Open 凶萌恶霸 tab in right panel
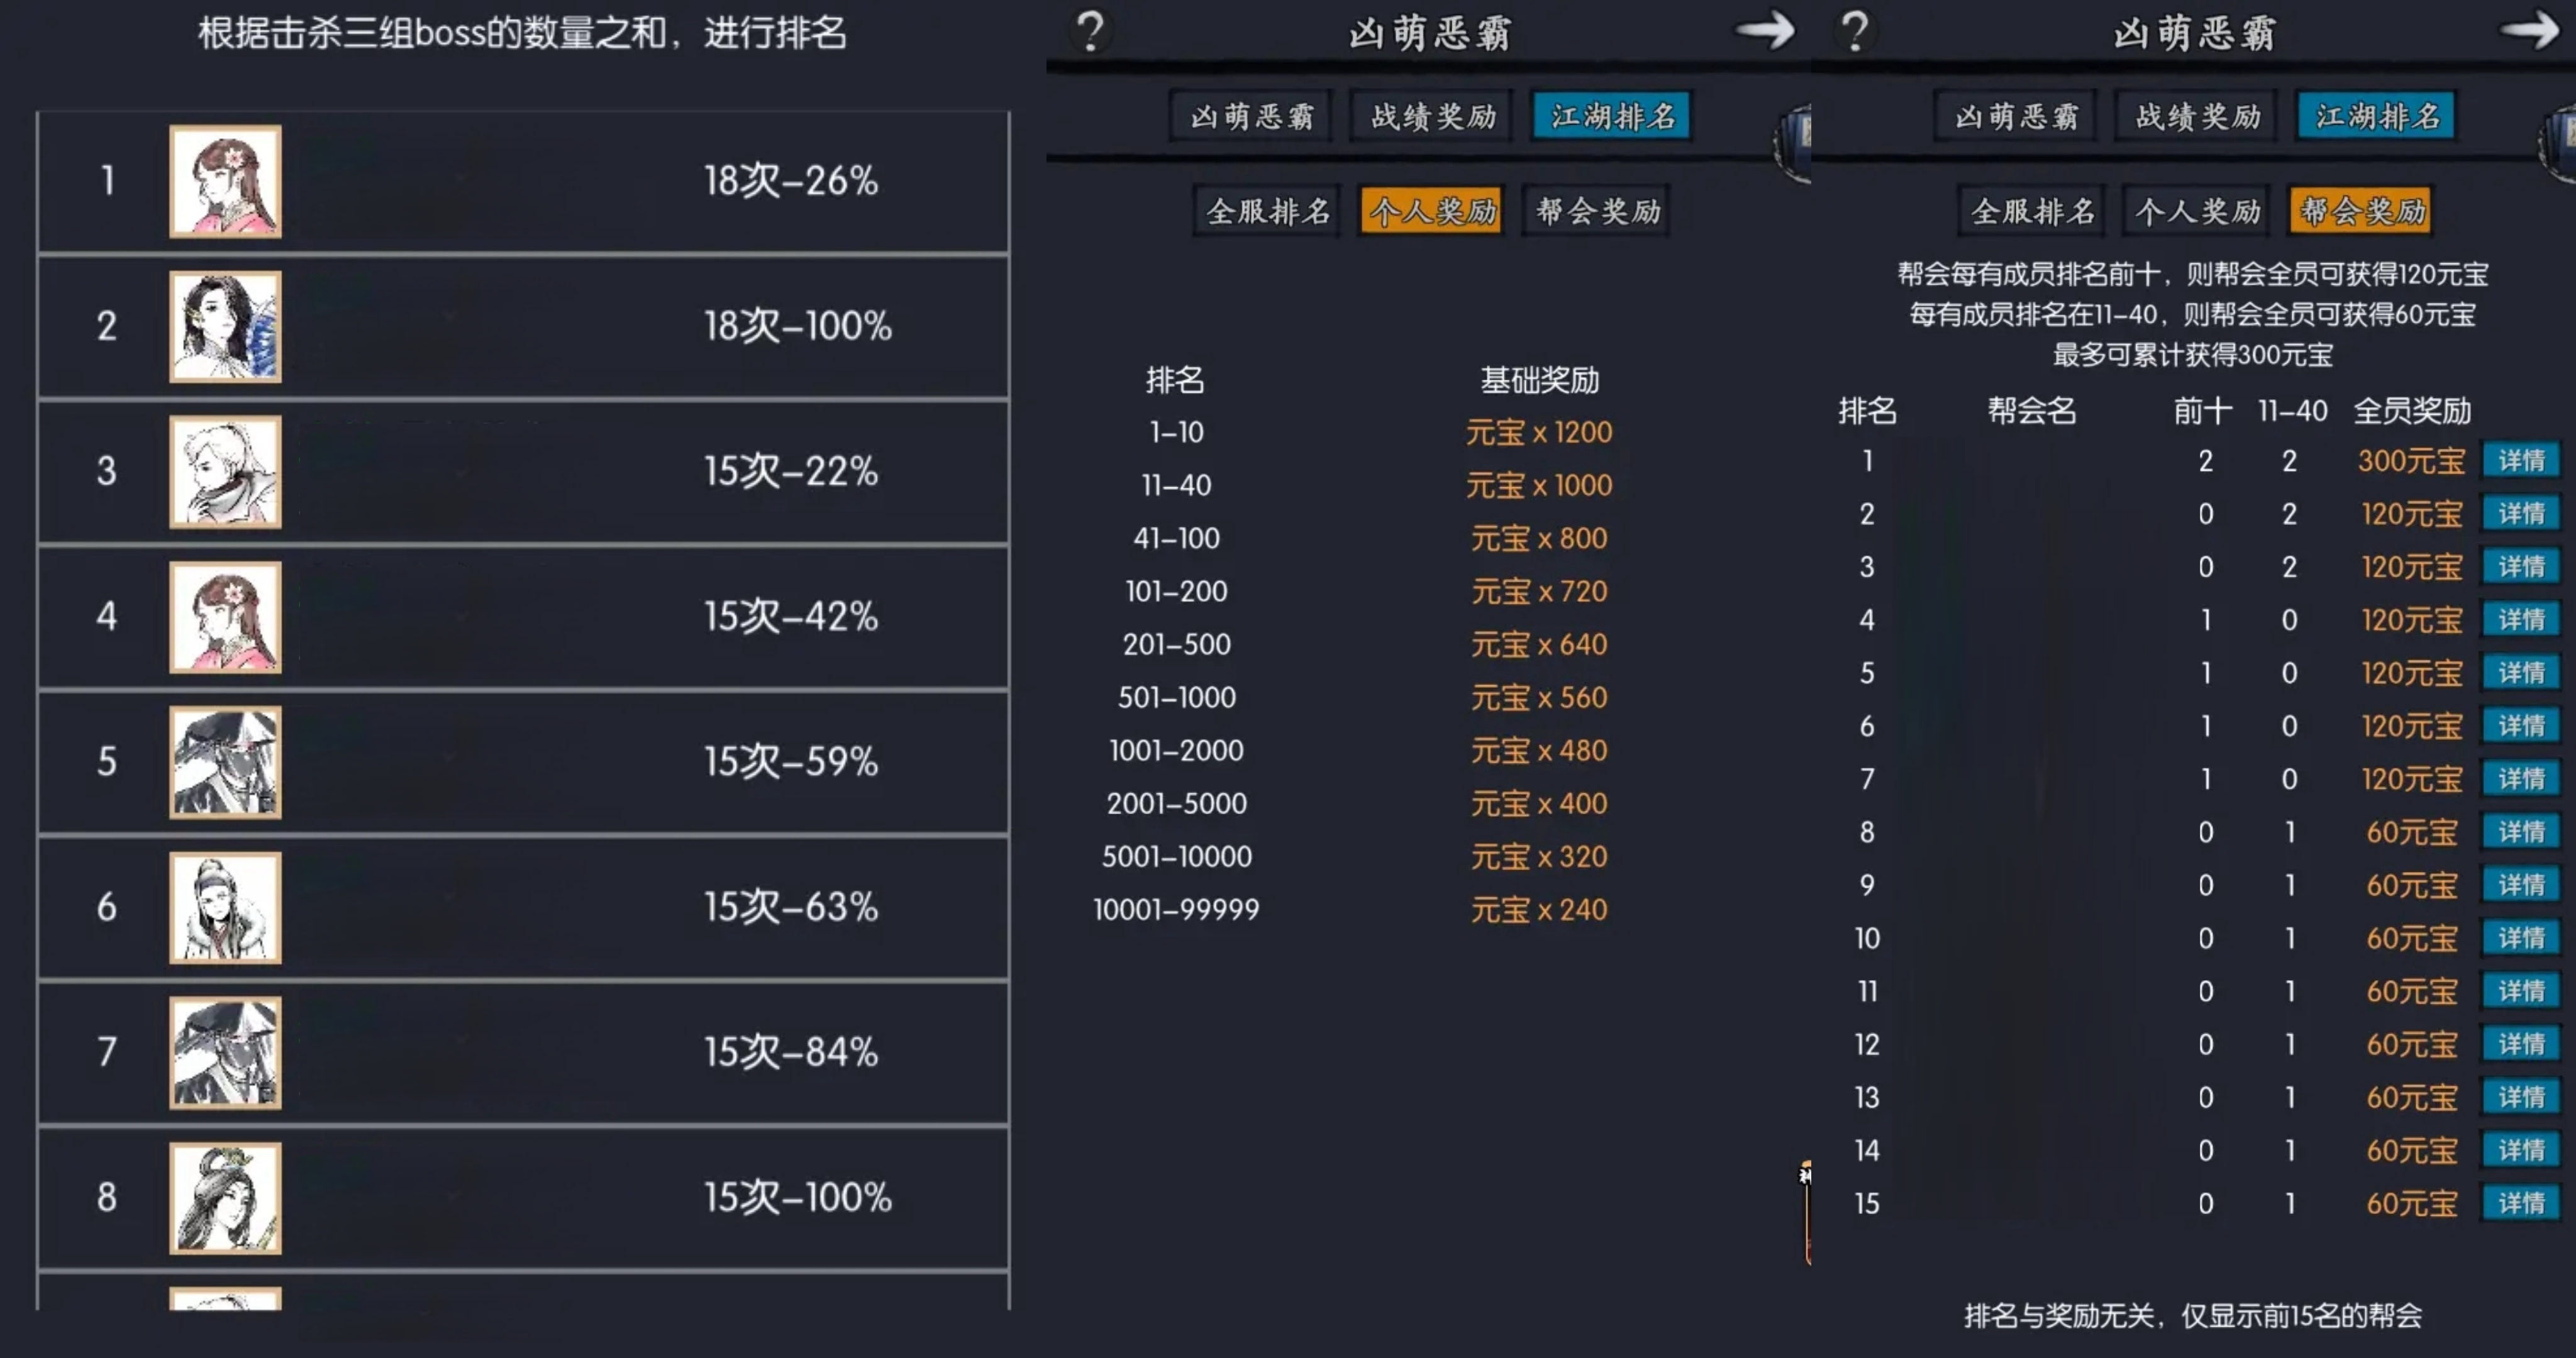The width and height of the screenshot is (2576, 1358). [2016, 117]
